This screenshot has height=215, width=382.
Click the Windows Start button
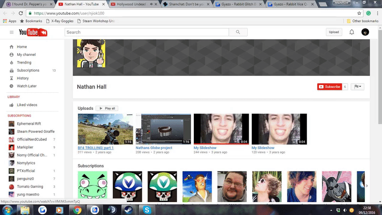point(8,210)
